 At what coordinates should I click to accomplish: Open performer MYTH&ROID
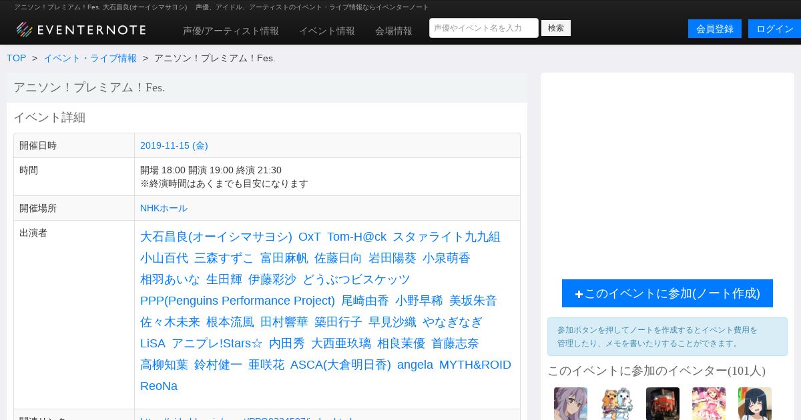tap(475, 365)
